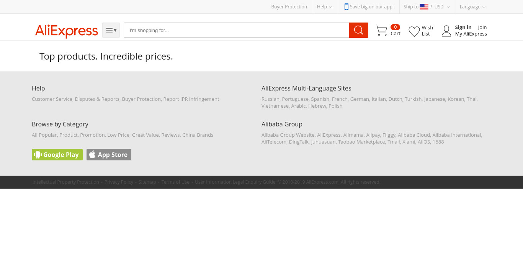Open Intellectual Property Protection footer link

click(66, 182)
